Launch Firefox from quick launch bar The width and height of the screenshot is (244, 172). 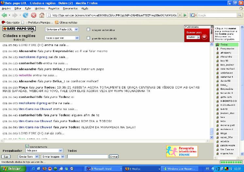(44, 169)
